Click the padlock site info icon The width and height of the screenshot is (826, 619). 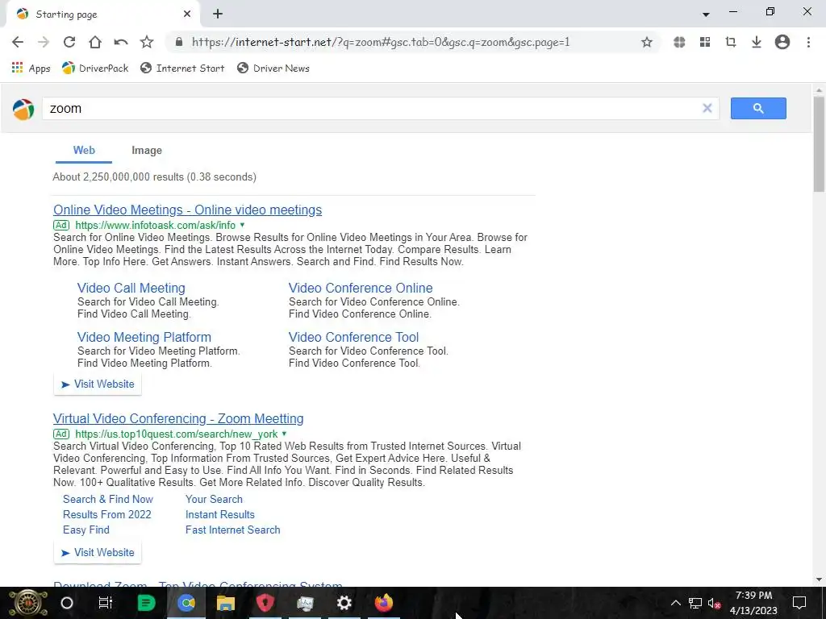(179, 42)
